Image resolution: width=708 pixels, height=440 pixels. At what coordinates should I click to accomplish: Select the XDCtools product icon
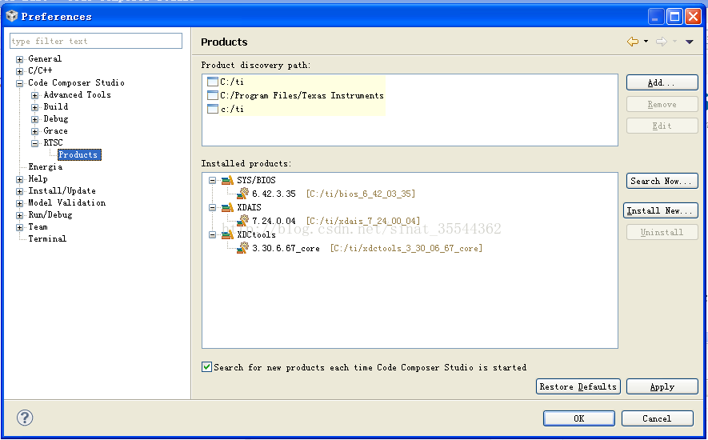pyautogui.click(x=227, y=234)
